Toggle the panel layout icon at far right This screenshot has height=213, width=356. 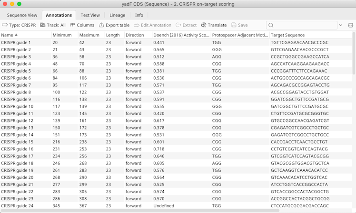[351, 25]
